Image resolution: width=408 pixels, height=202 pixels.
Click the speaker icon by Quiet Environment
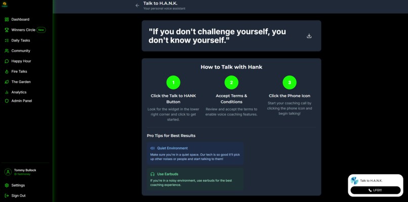(152, 148)
